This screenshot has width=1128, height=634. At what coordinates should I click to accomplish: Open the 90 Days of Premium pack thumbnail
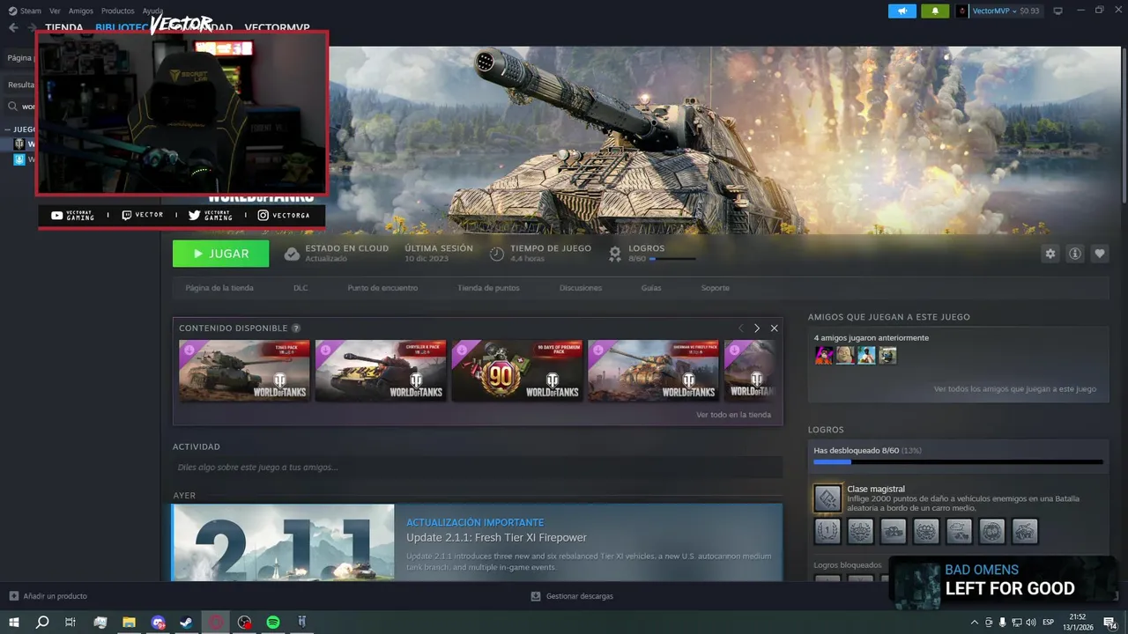[517, 371]
